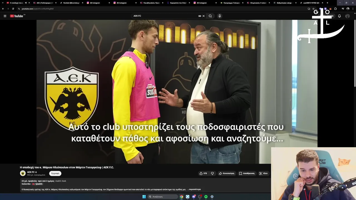Go back in the browser
The width and height of the screenshot is (356, 200).
(x=3, y=9)
